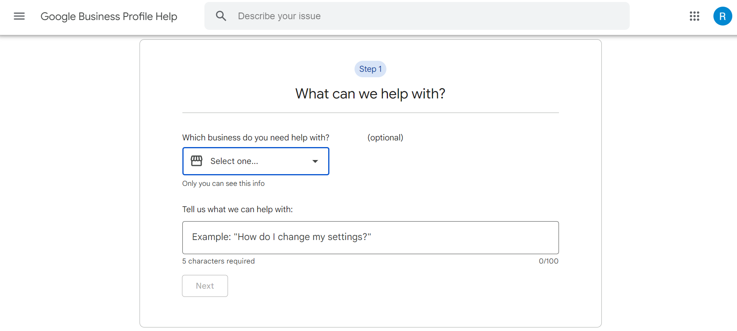Click 'Only you can see this info' note

click(x=223, y=184)
